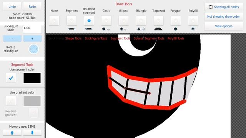Click the triangle shape preview icon

click(141, 29)
